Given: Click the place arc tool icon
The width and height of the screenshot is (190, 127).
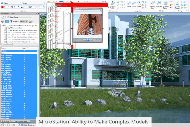Looking at the screenshot, I should pos(118,5).
